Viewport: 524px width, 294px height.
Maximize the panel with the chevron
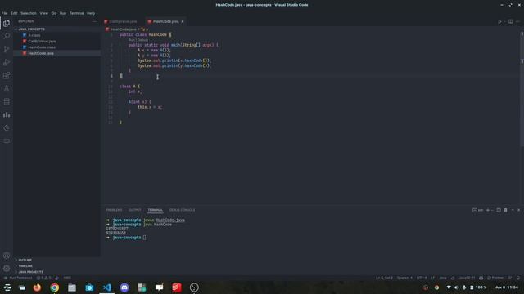click(x=513, y=210)
